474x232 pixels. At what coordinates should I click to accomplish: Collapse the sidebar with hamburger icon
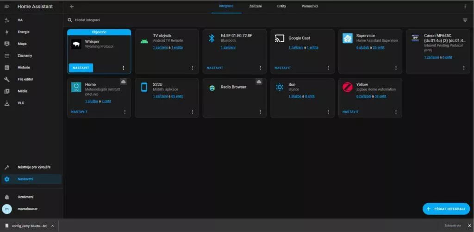click(x=6, y=6)
